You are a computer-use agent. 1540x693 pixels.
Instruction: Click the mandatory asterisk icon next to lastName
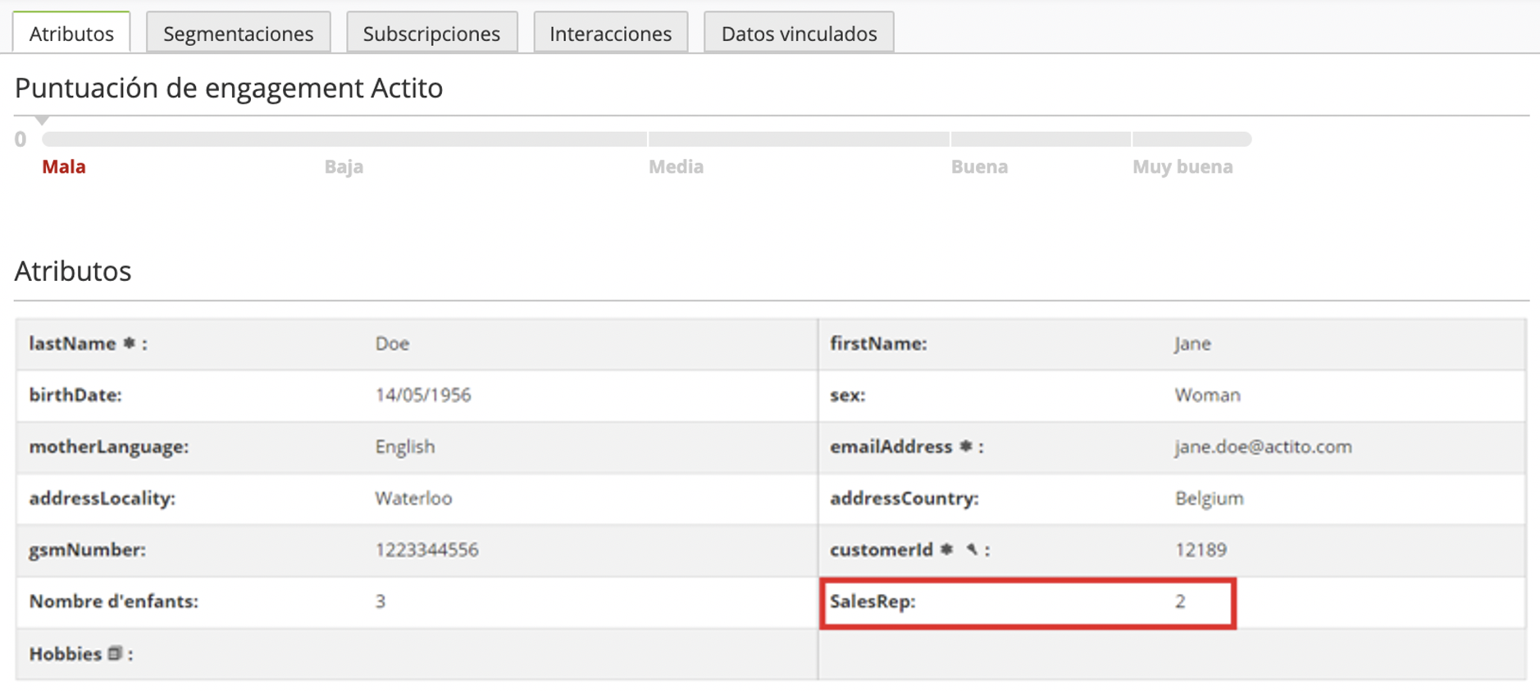[129, 343]
